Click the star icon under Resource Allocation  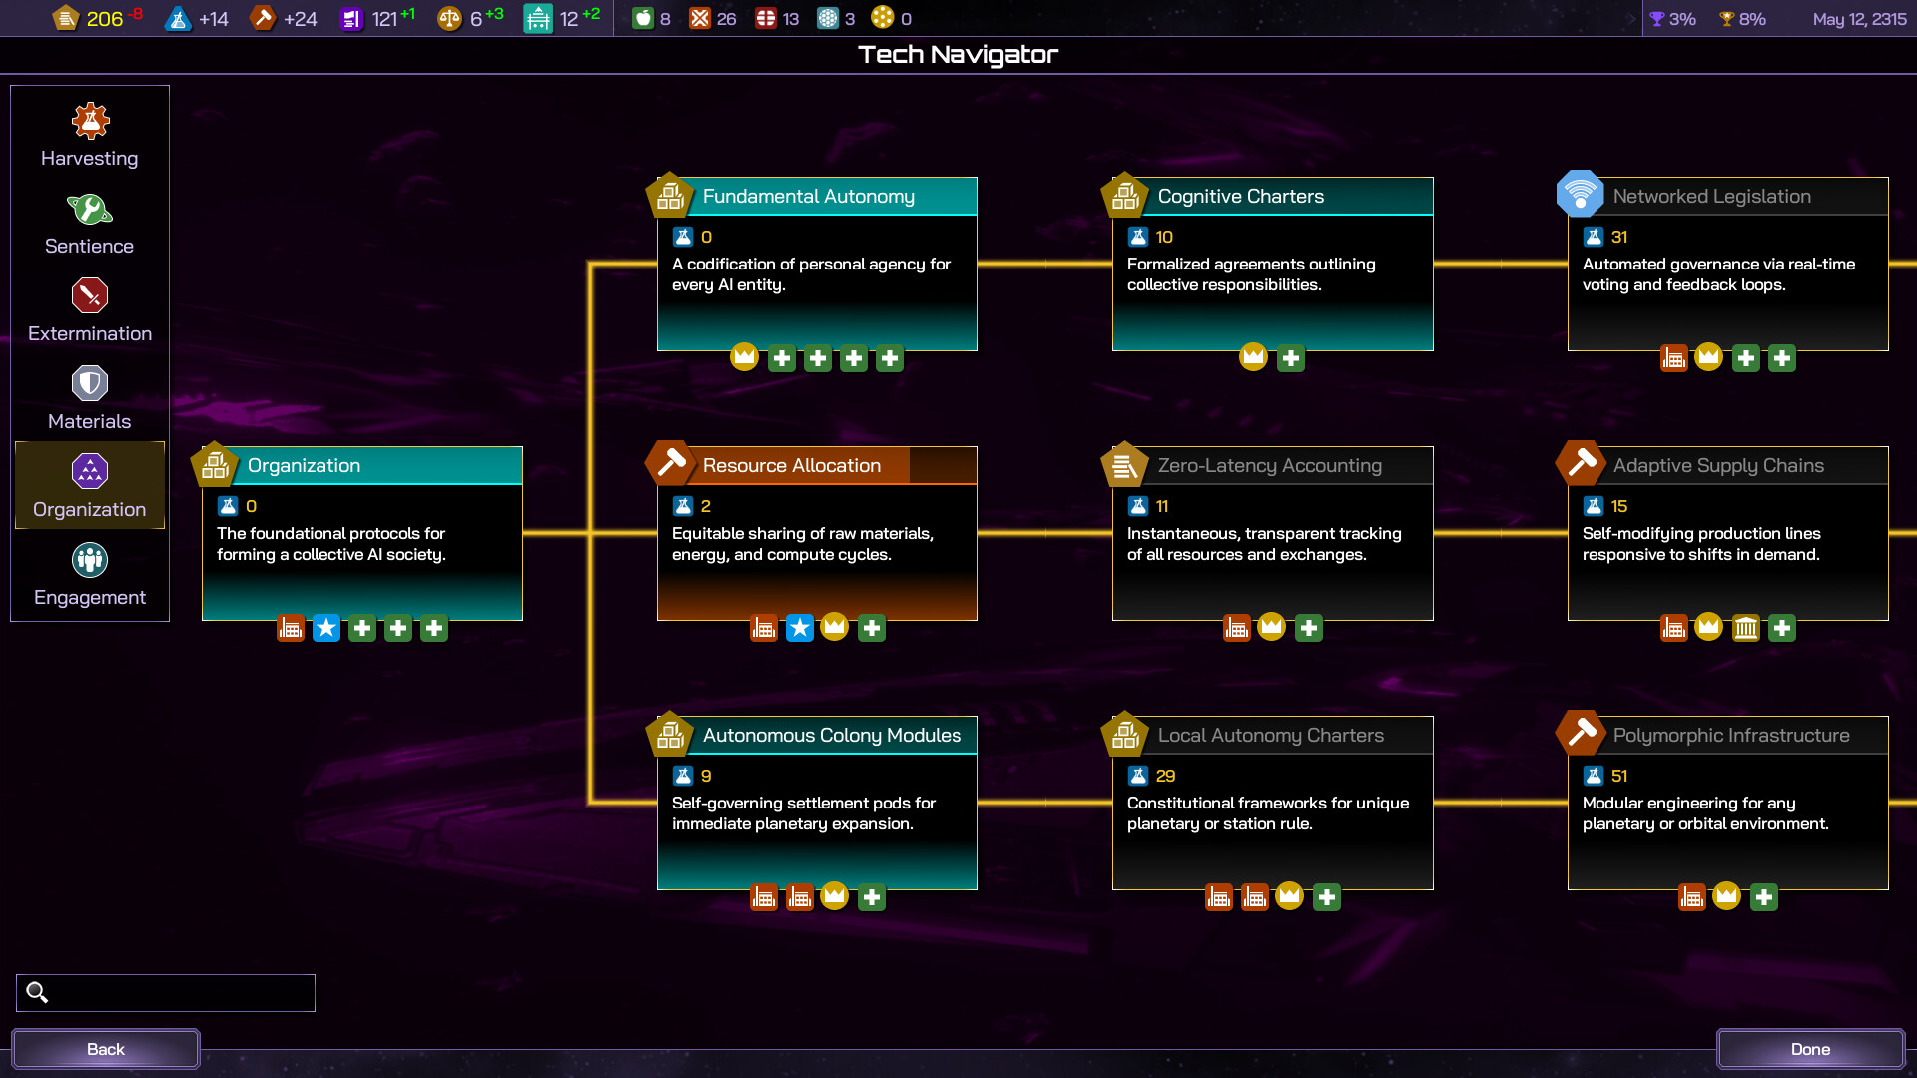click(x=799, y=628)
